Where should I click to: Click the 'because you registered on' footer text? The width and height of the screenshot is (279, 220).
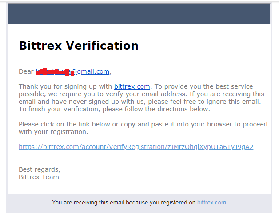[161, 203]
